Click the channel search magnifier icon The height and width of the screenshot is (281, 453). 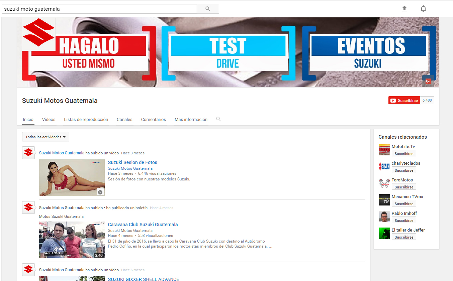218,119
